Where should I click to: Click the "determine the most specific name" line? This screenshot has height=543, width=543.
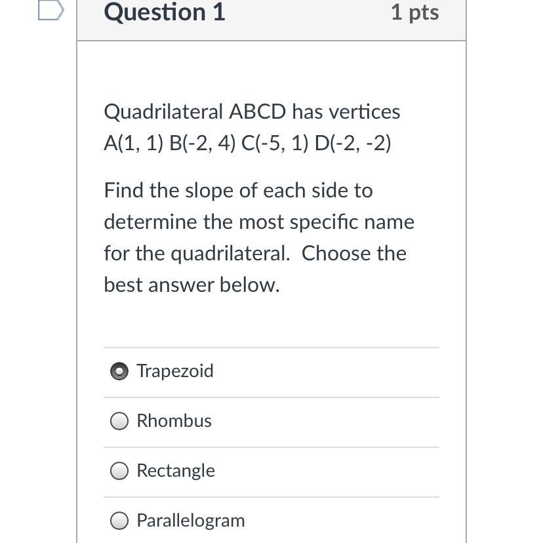259,222
